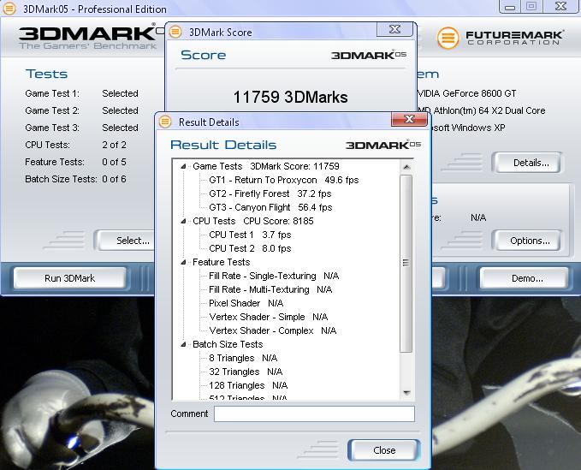
Task: Click the Game Test 1: Selected text
Action: pyautogui.click(x=81, y=93)
